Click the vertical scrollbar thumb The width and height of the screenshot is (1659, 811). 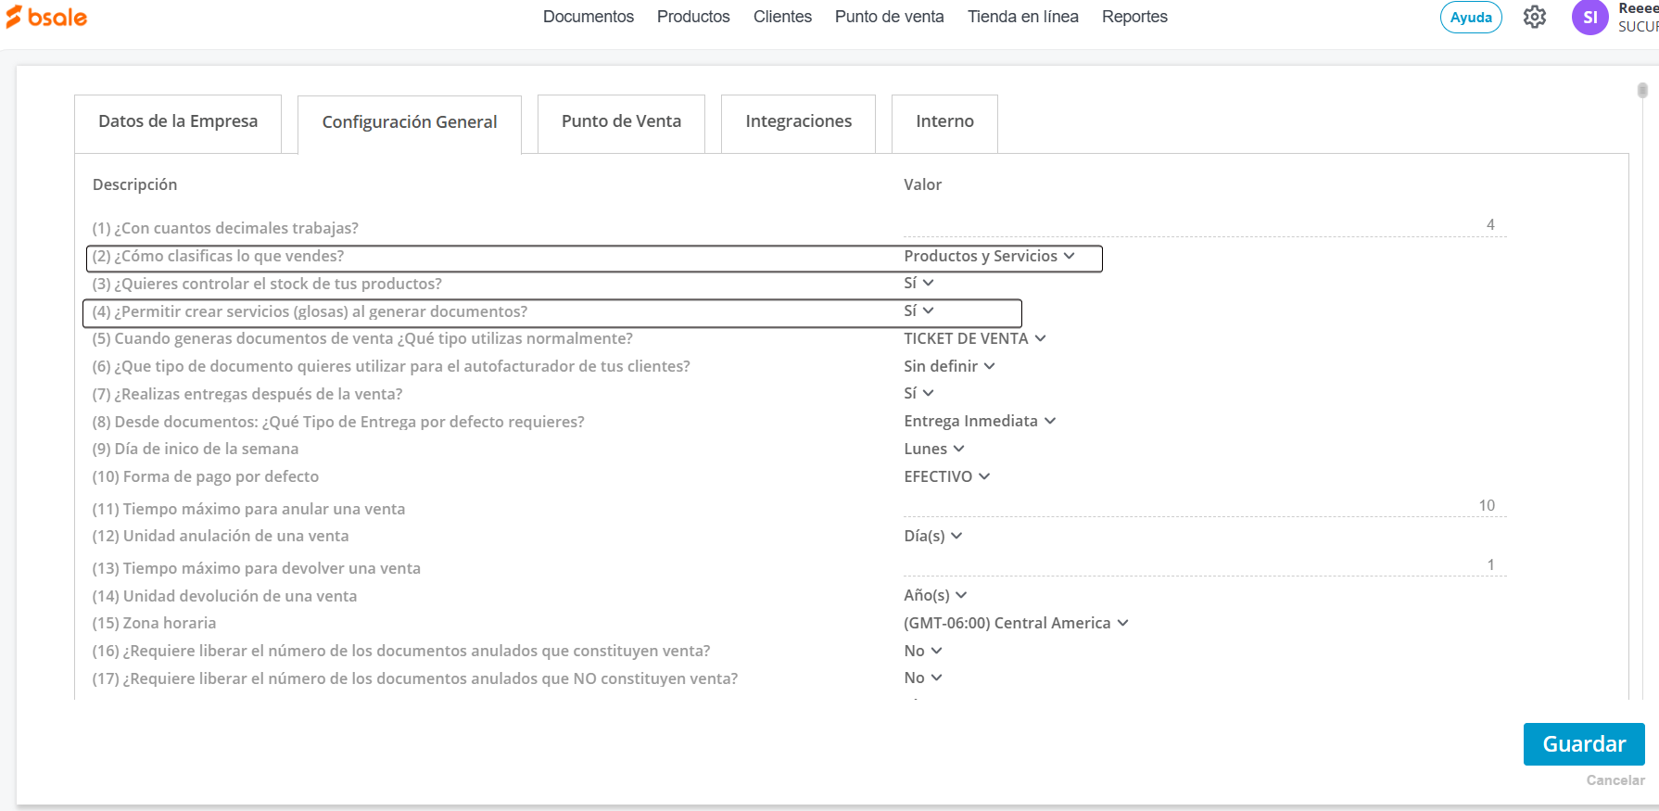coord(1642,90)
